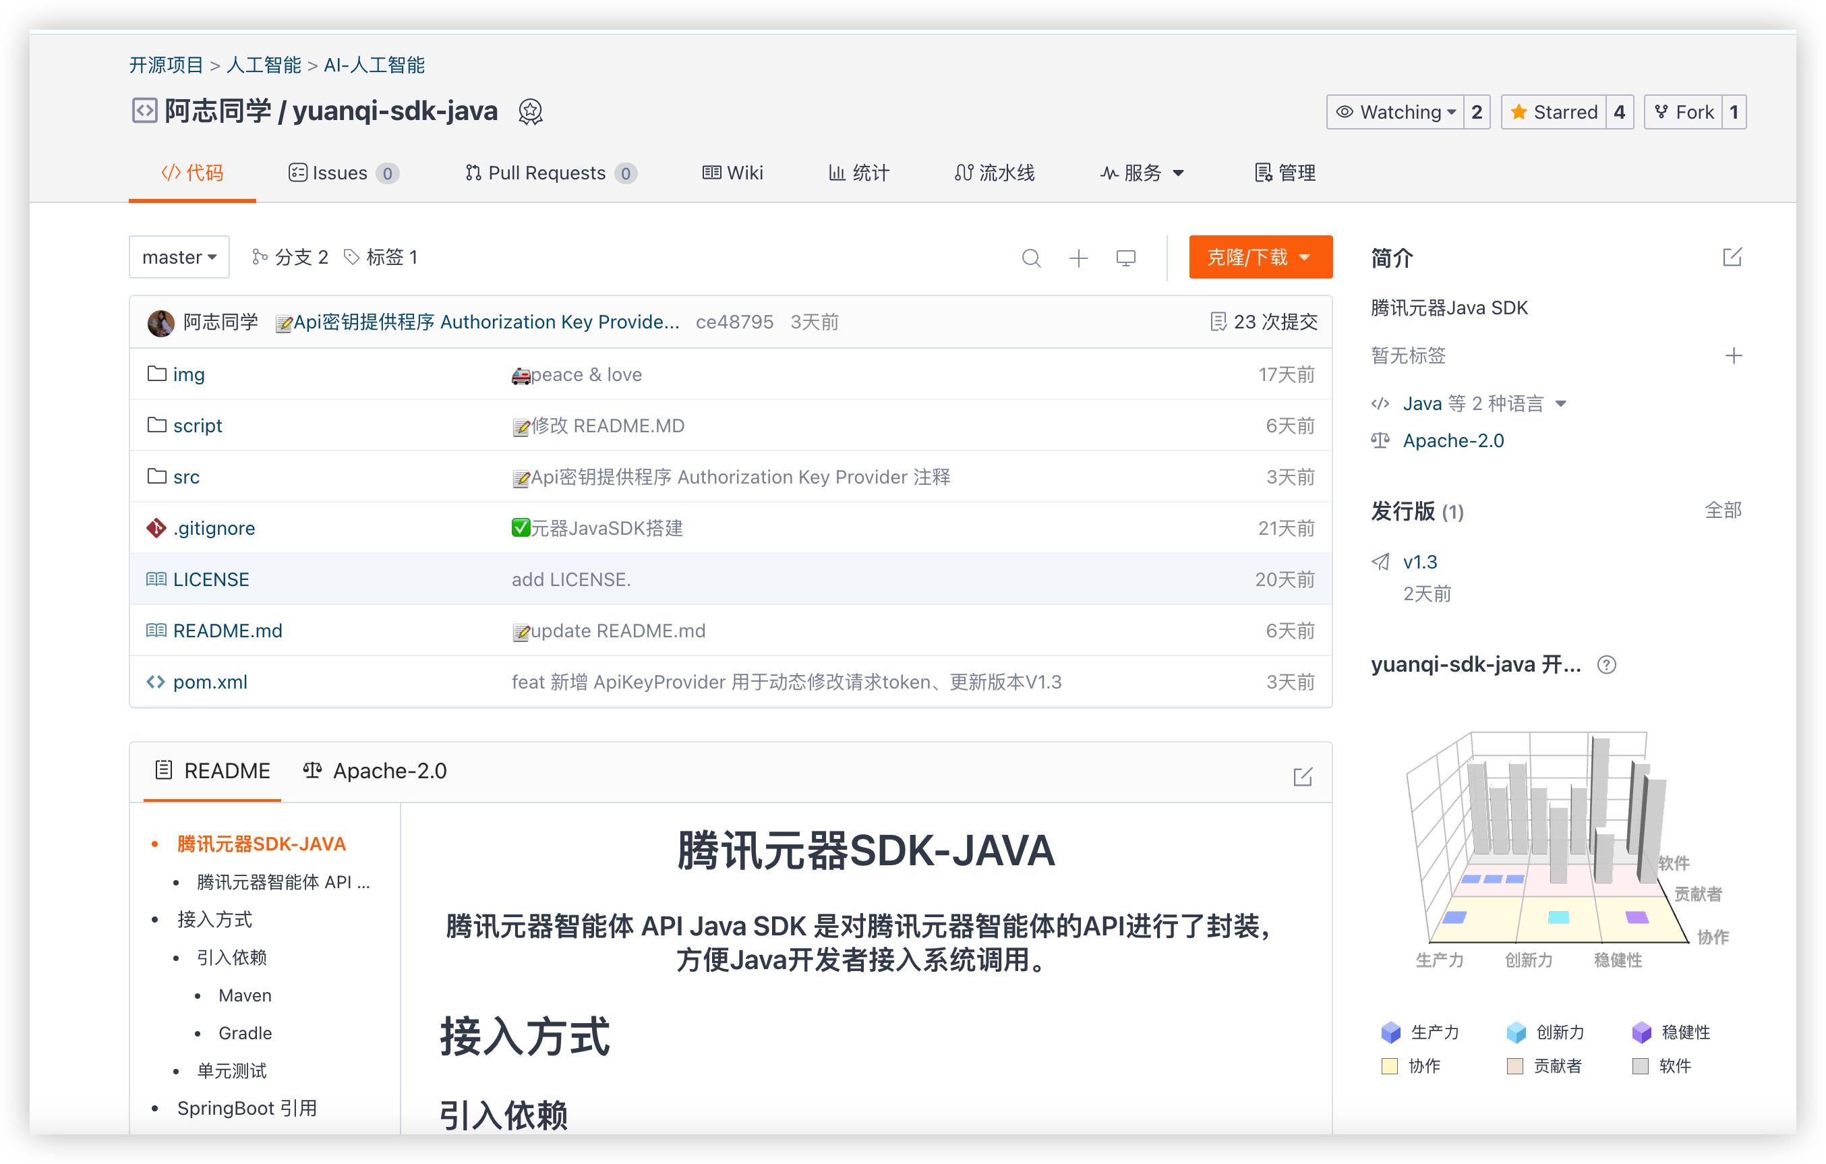Select the README tab in the README panel
Viewport: 1826px width, 1164px height.
(212, 770)
